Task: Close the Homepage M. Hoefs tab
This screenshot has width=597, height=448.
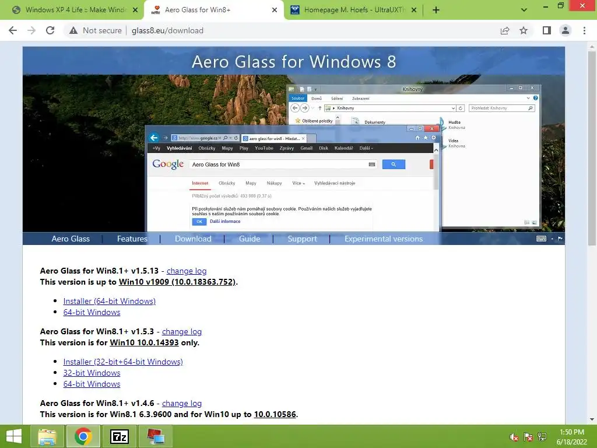Action: pos(415,10)
